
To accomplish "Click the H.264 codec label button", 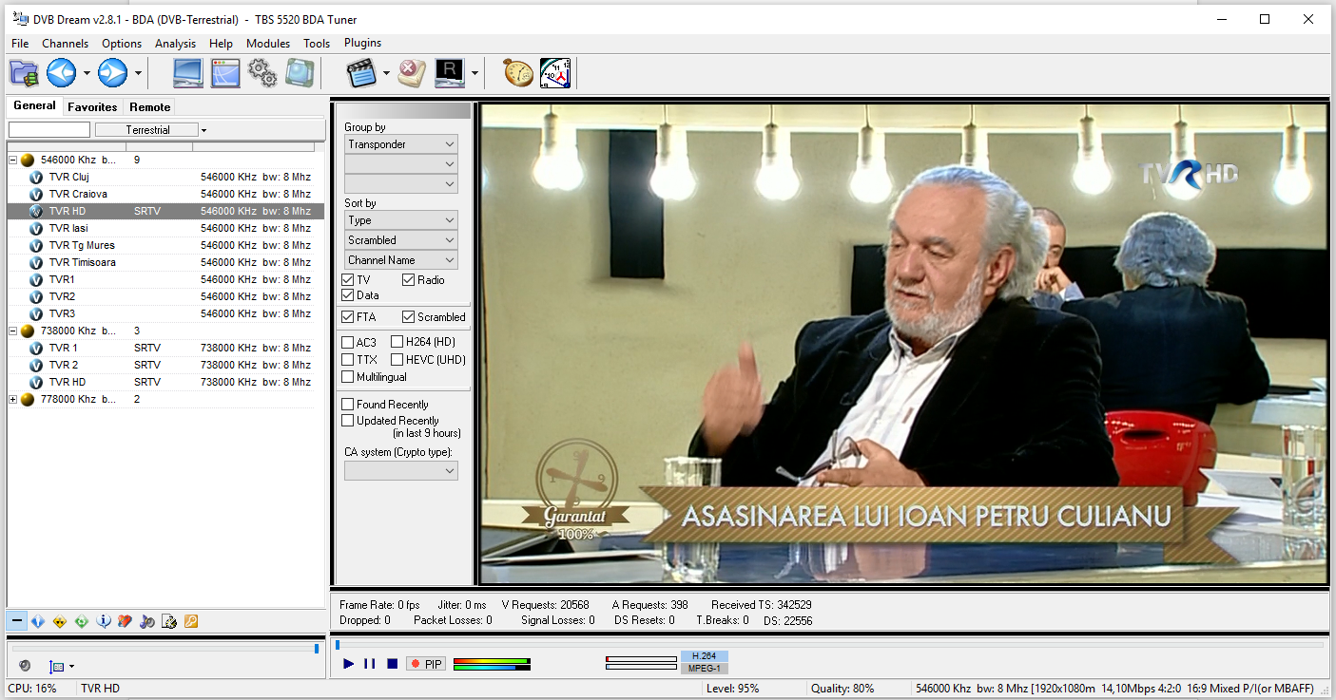I will 705,656.
